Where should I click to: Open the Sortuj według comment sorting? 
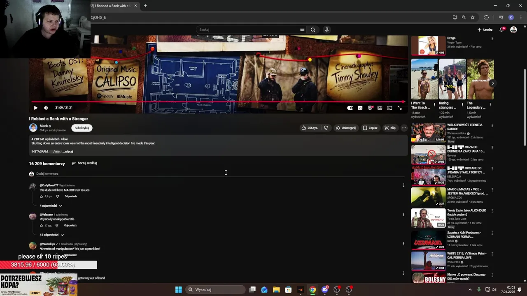84,163
